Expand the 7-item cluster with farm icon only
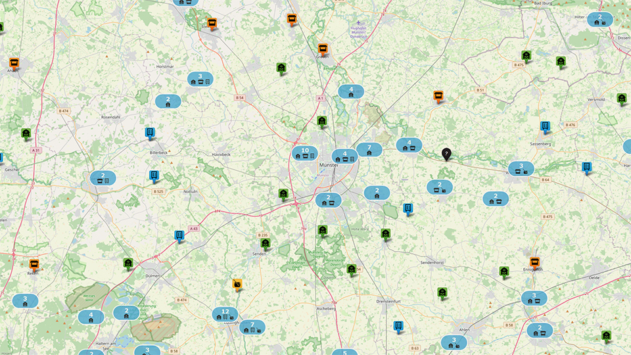 pyautogui.click(x=369, y=150)
